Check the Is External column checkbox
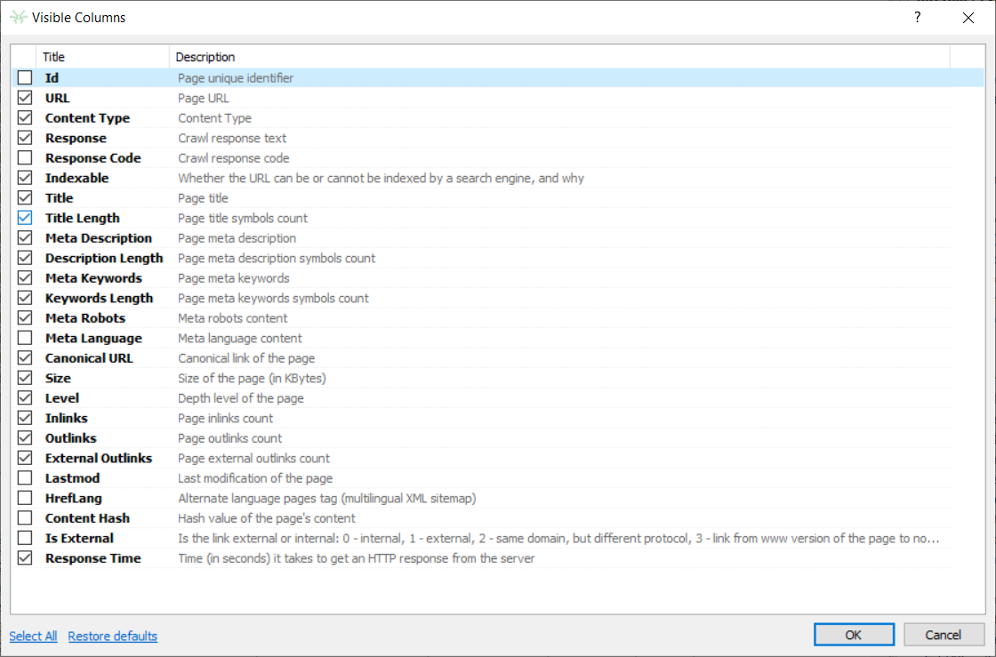The width and height of the screenshot is (996, 657). point(25,538)
